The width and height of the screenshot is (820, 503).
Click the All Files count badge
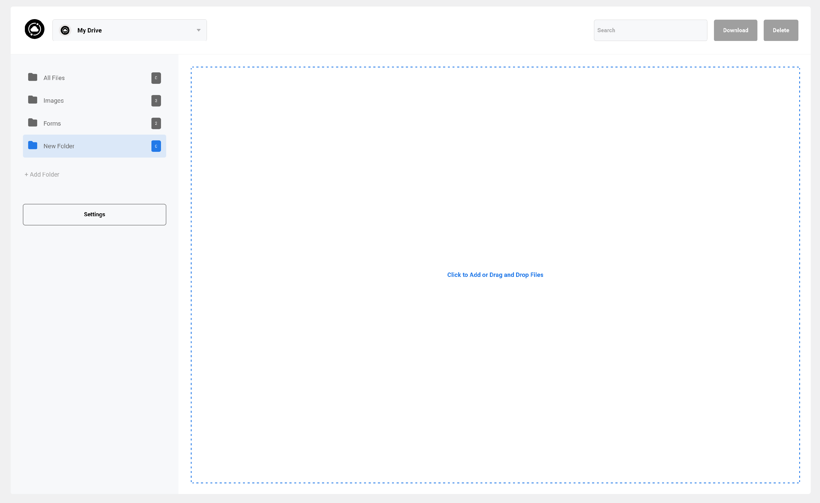[156, 78]
